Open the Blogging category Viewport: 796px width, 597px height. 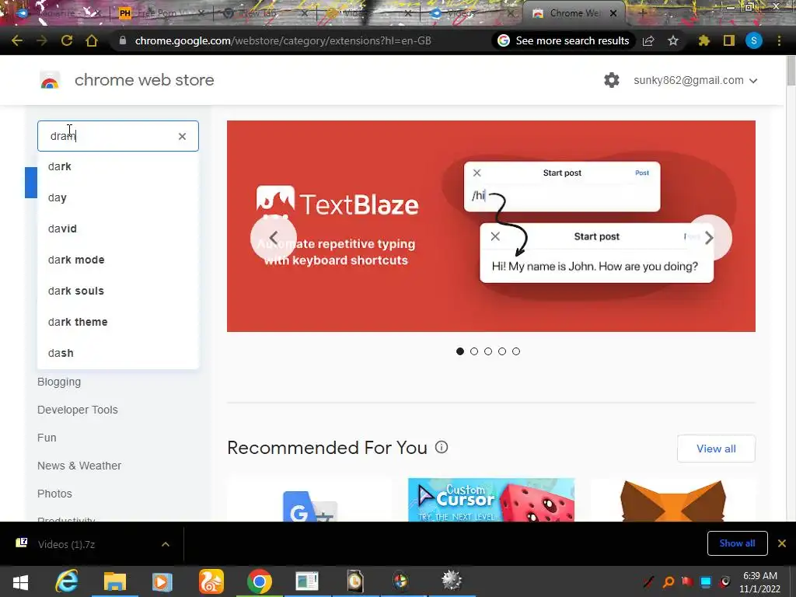pos(59,382)
